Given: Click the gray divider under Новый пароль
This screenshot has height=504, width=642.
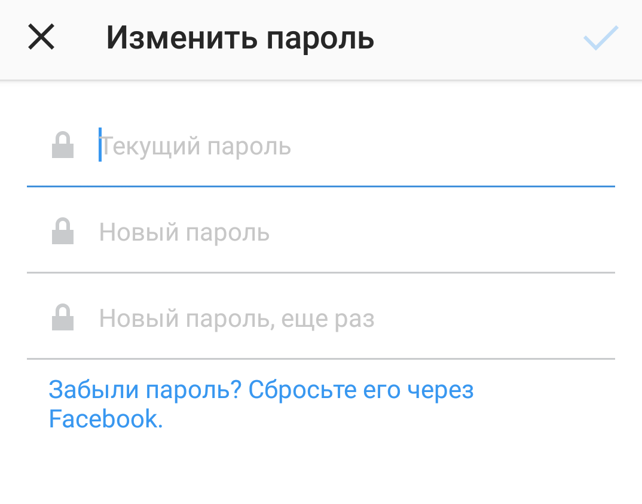Looking at the screenshot, I should coord(320,272).
